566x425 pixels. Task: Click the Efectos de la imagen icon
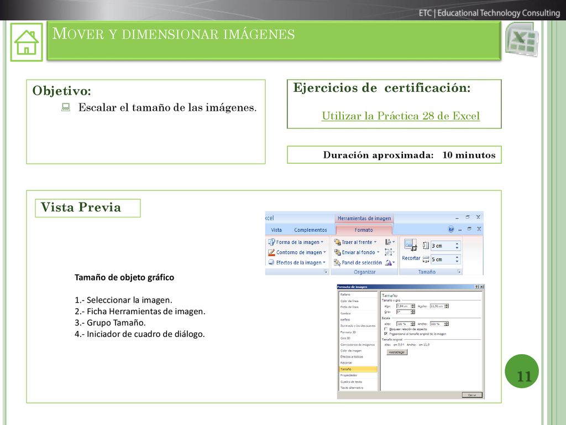click(271, 262)
